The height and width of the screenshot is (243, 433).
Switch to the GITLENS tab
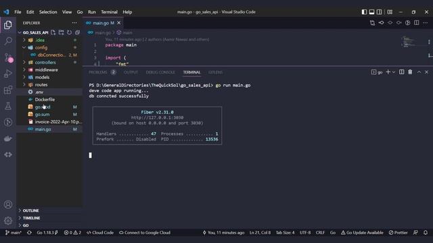[215, 72]
